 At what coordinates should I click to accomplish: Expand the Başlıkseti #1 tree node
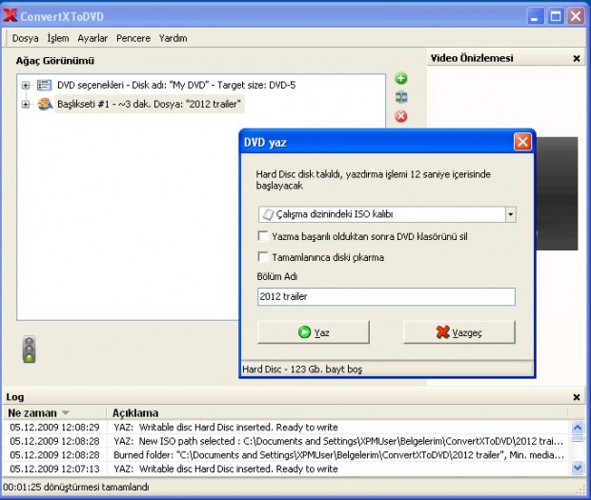pos(25,105)
